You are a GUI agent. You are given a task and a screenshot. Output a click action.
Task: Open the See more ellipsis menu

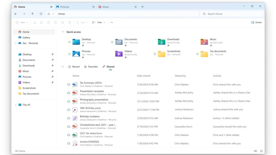pyautogui.click(x=112, y=22)
